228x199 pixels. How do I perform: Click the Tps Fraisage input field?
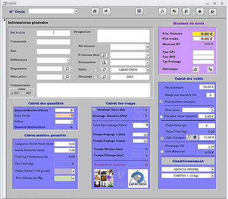pos(203,62)
